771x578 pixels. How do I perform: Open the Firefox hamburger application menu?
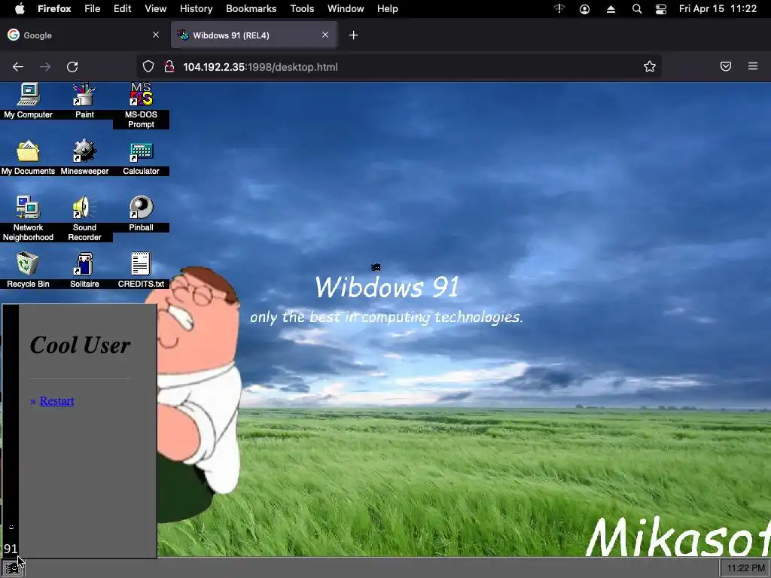coord(753,66)
